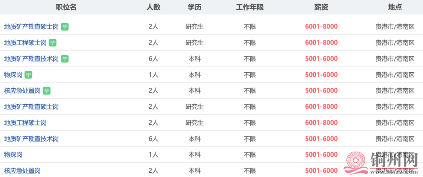Open first 地质工程硕士岗 job link
The width and height of the screenshot is (423, 177).
(x=25, y=43)
